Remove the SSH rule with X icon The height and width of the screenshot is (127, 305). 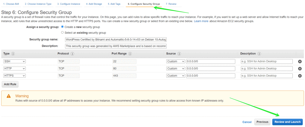click(300, 61)
